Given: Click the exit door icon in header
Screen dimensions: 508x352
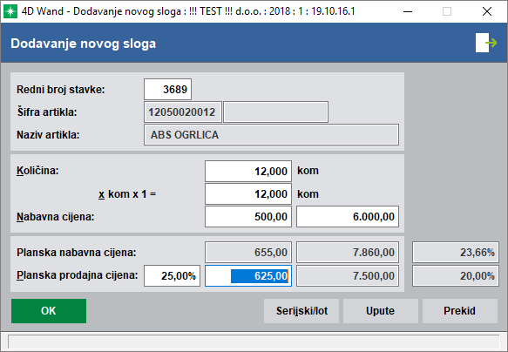Looking at the screenshot, I should [x=486, y=43].
